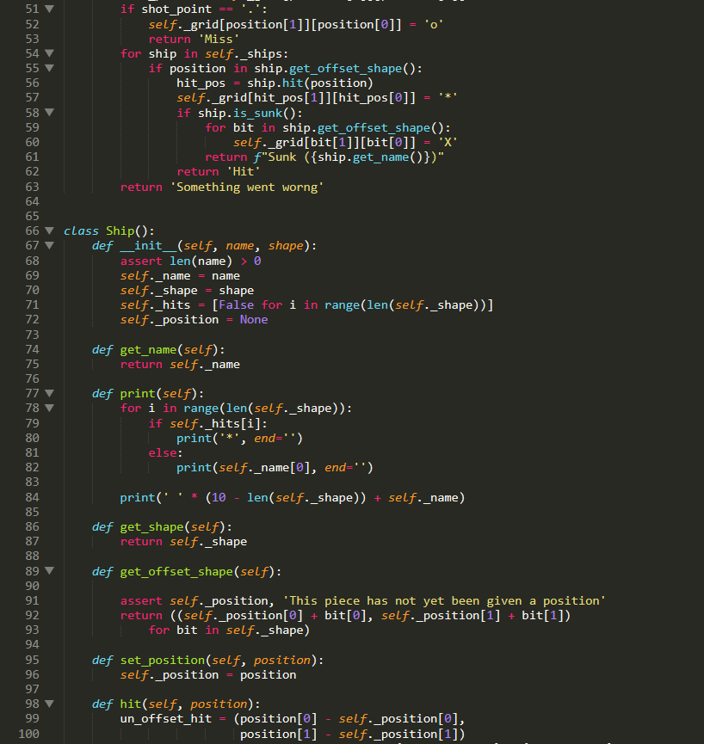The height and width of the screenshot is (744, 704).
Task: Click the 'Hit' return string on line 62
Action: (x=244, y=172)
